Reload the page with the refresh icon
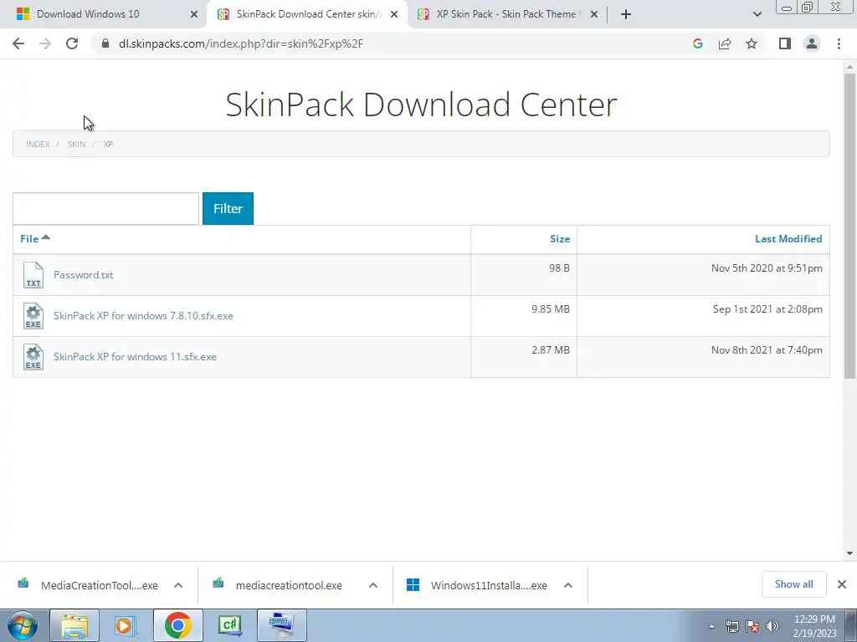The height and width of the screenshot is (642, 857). point(72,43)
